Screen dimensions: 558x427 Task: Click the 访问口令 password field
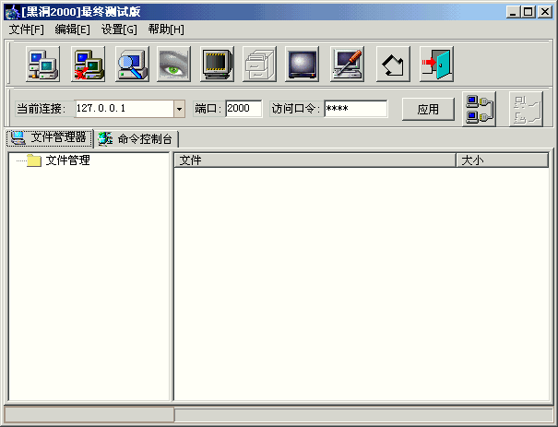point(355,109)
